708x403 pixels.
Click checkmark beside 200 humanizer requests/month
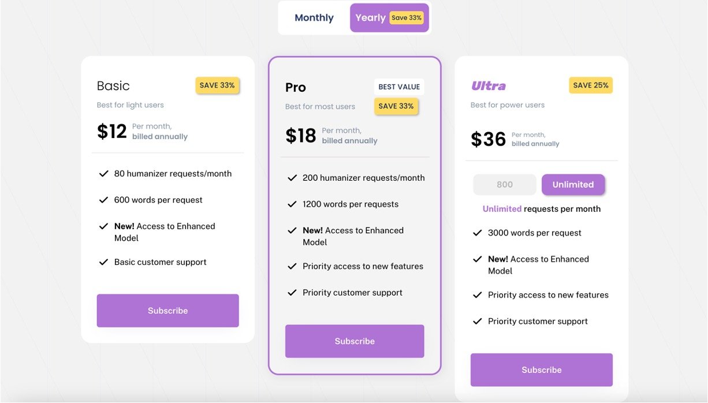click(x=292, y=178)
